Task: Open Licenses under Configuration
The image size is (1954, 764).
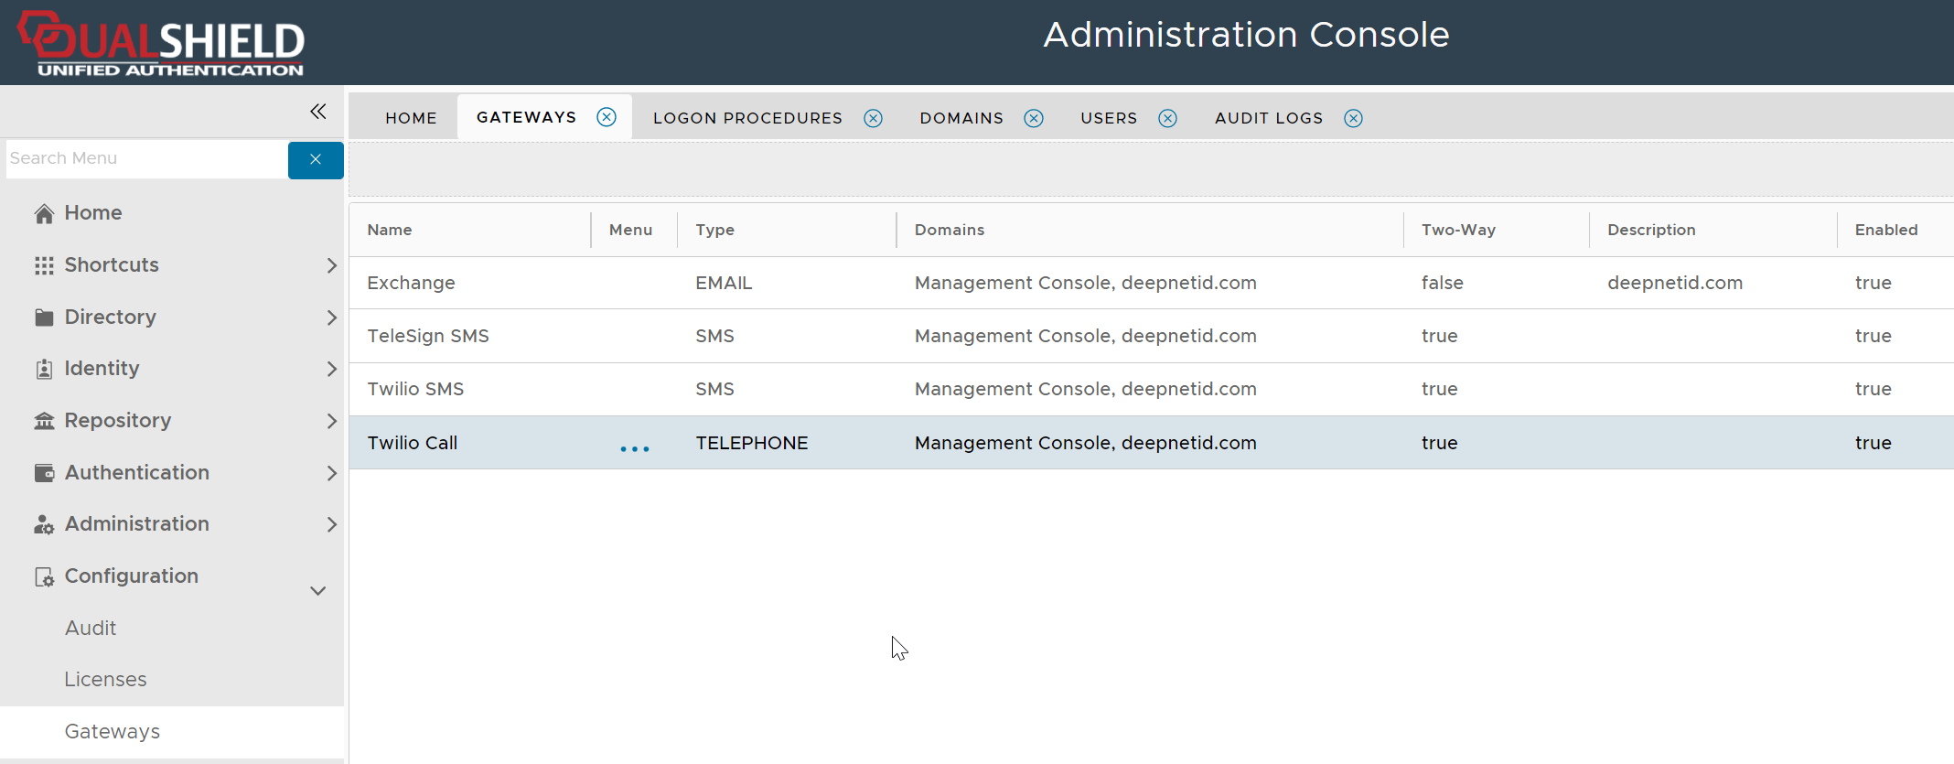Action: pyautogui.click(x=105, y=680)
